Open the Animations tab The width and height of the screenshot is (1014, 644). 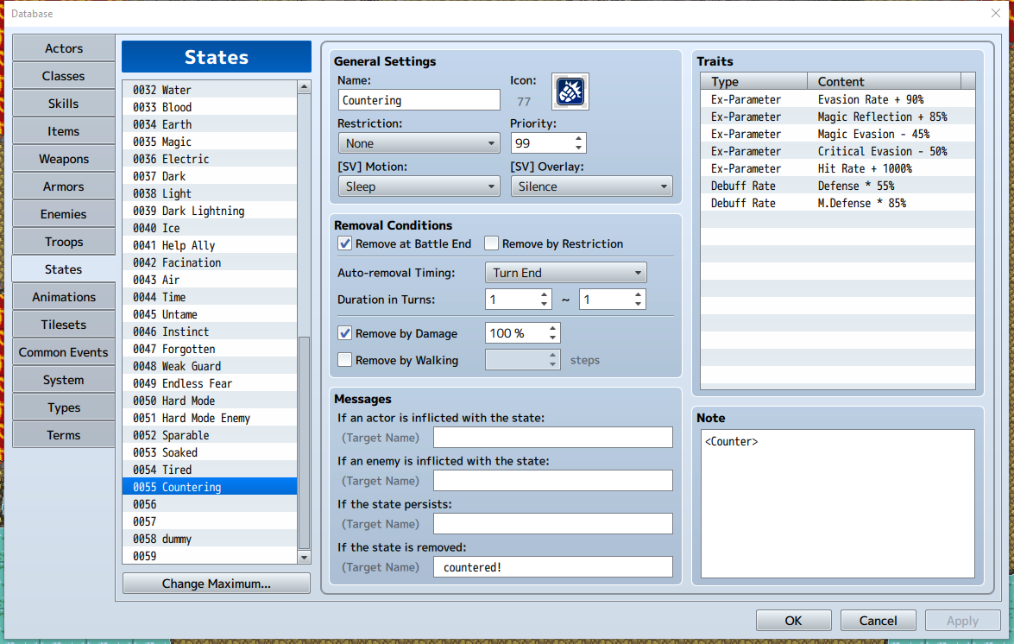(63, 298)
